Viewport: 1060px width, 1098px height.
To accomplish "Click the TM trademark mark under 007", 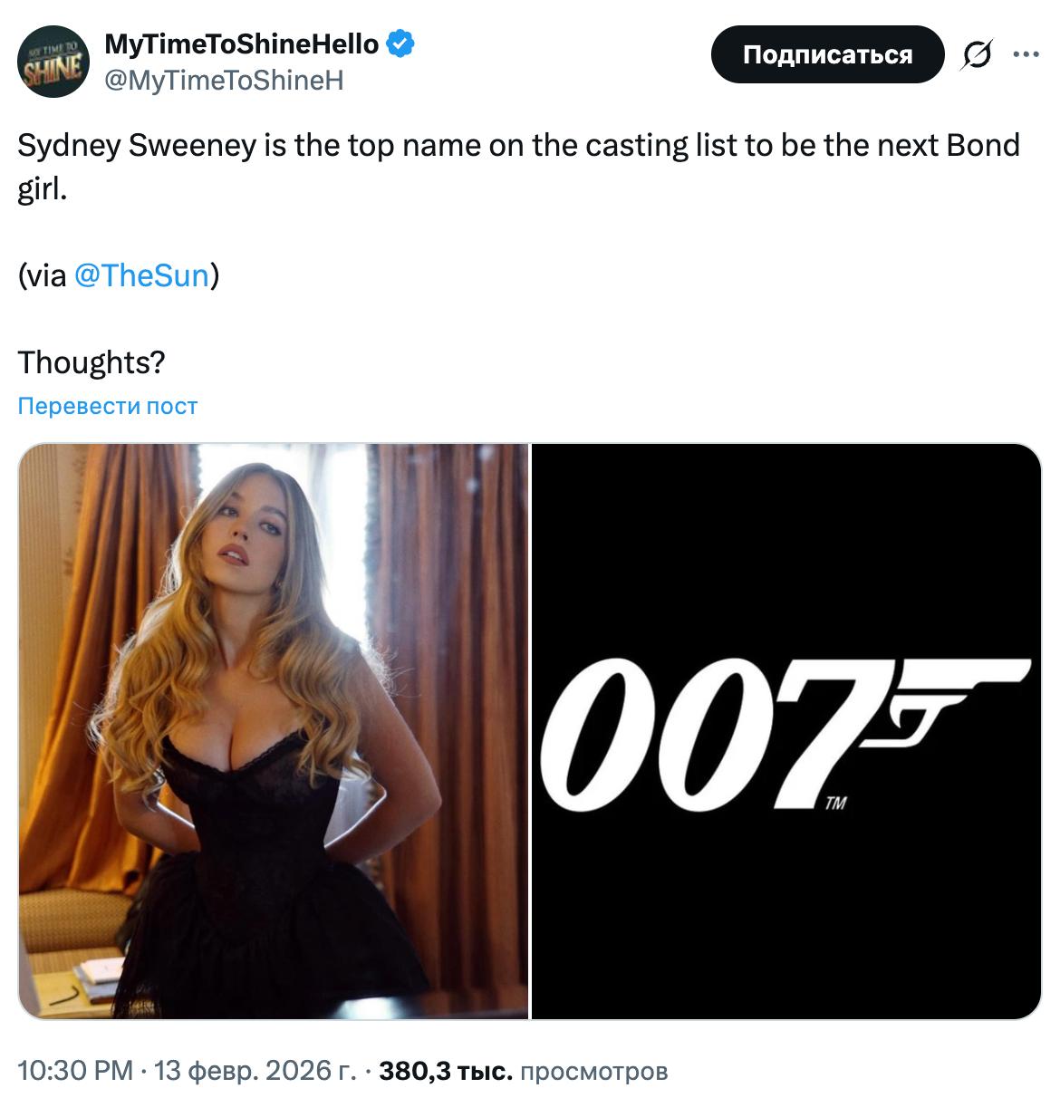I will click(835, 803).
